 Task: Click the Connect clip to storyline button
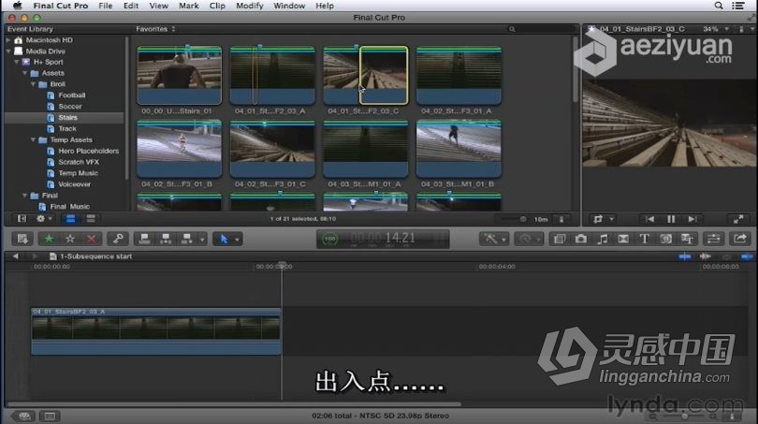pos(144,239)
